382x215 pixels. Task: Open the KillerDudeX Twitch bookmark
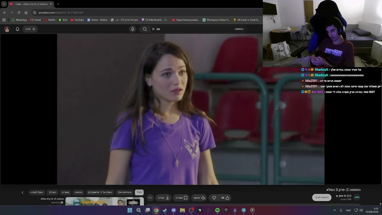pos(155,20)
